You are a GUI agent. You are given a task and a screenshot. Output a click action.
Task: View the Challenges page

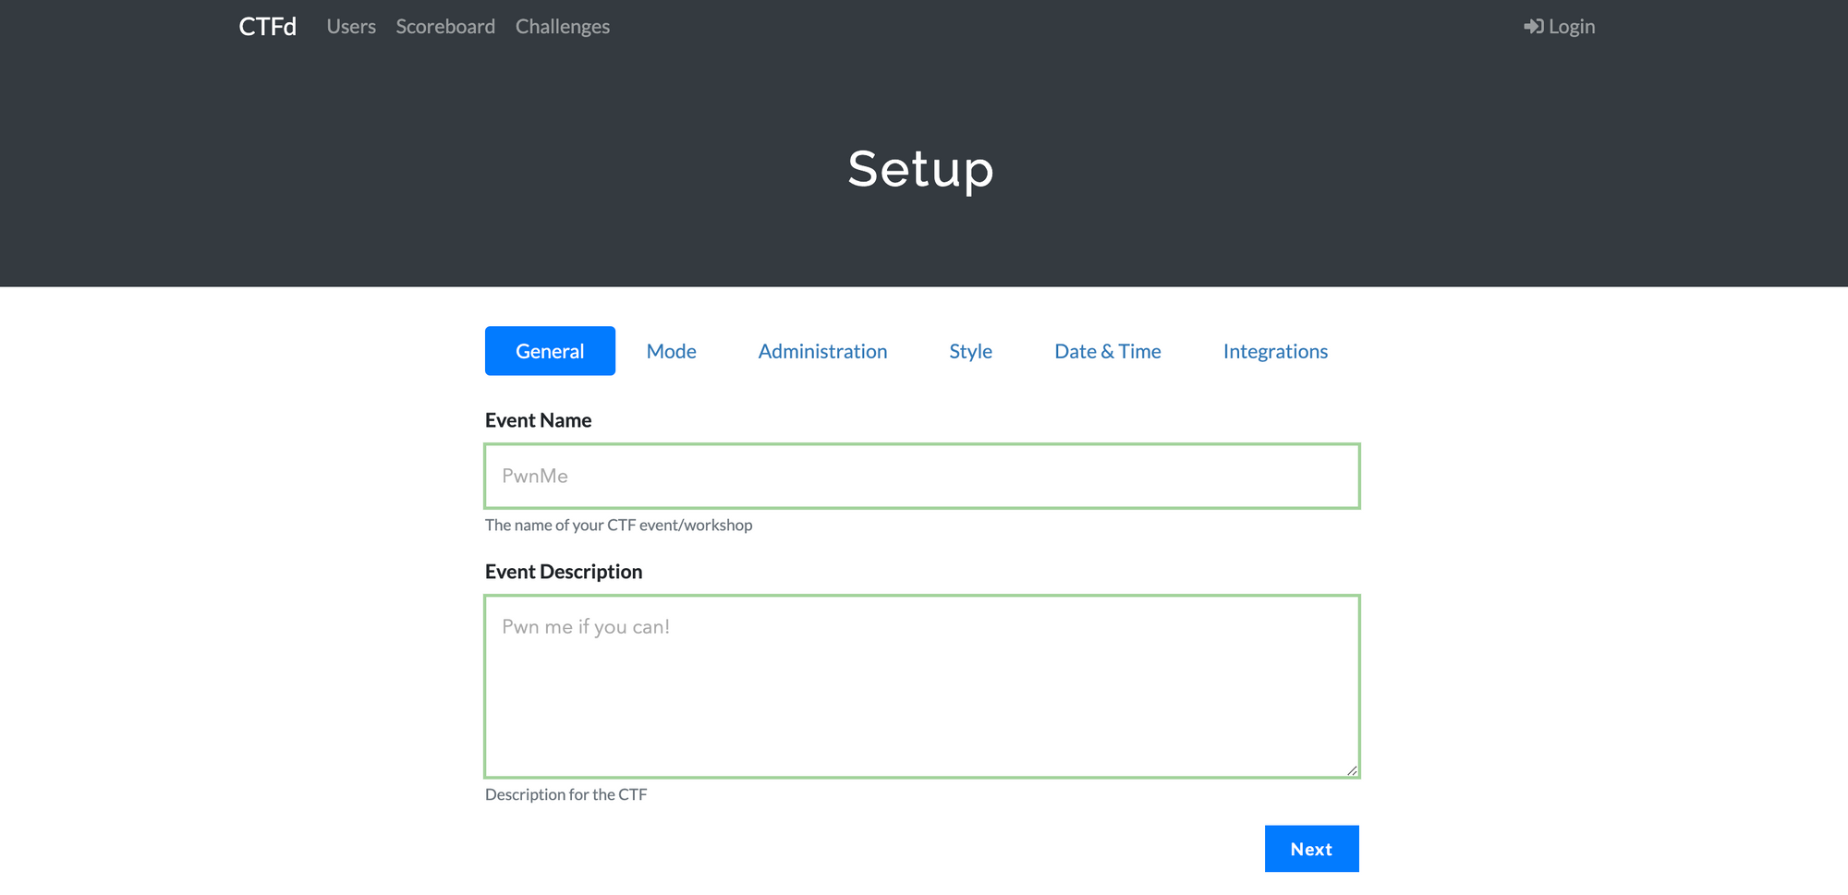[x=562, y=26]
